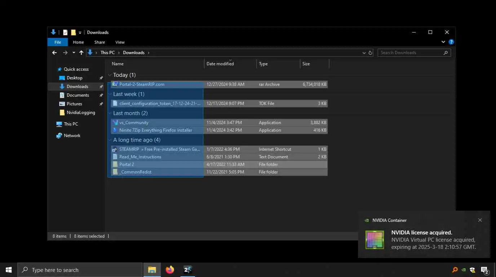
Task: Select Quick access in the navigation pane
Action: point(76,69)
